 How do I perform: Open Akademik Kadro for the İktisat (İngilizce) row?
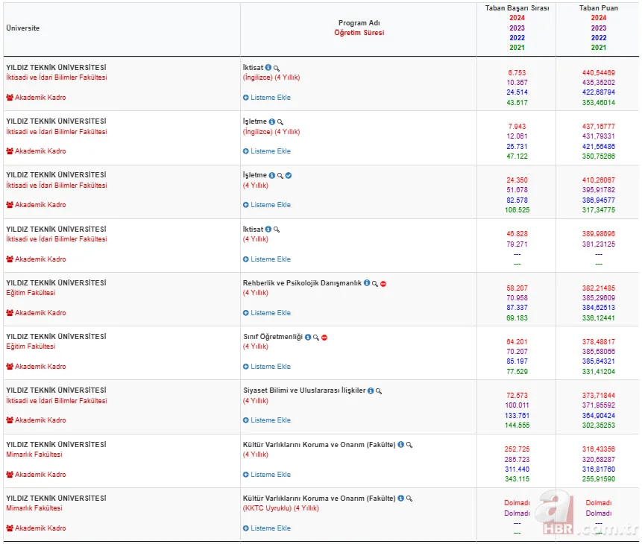click(x=36, y=98)
